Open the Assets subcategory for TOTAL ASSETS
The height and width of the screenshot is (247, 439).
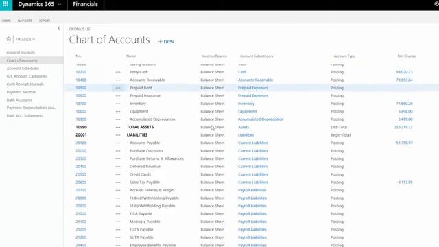click(x=244, y=127)
